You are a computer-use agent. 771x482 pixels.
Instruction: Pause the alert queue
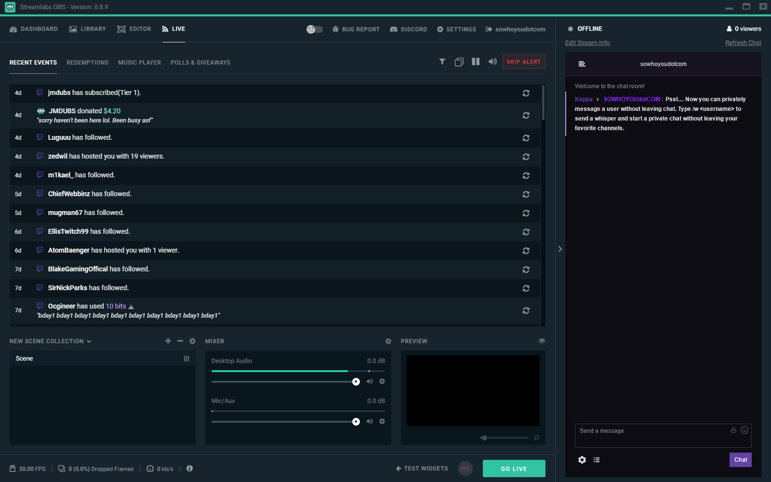(x=476, y=62)
